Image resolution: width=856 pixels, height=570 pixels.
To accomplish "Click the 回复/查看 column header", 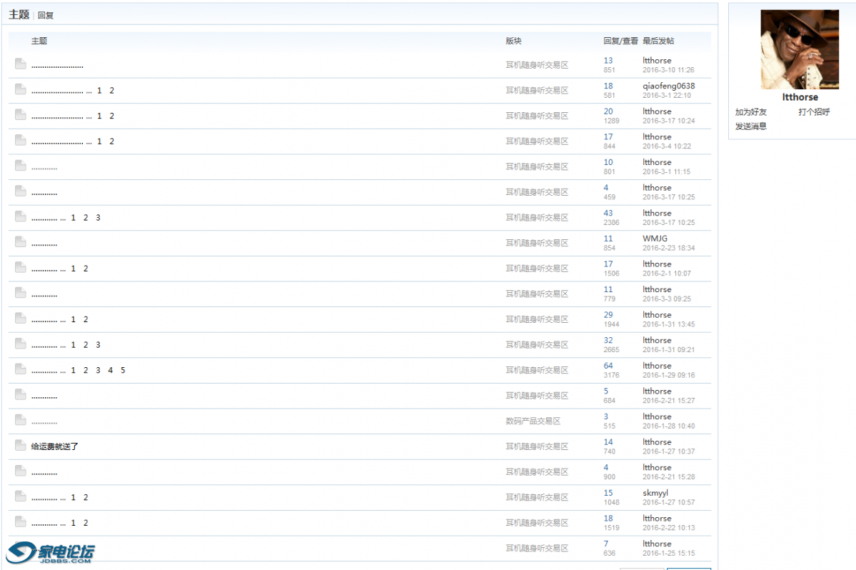I will [620, 41].
